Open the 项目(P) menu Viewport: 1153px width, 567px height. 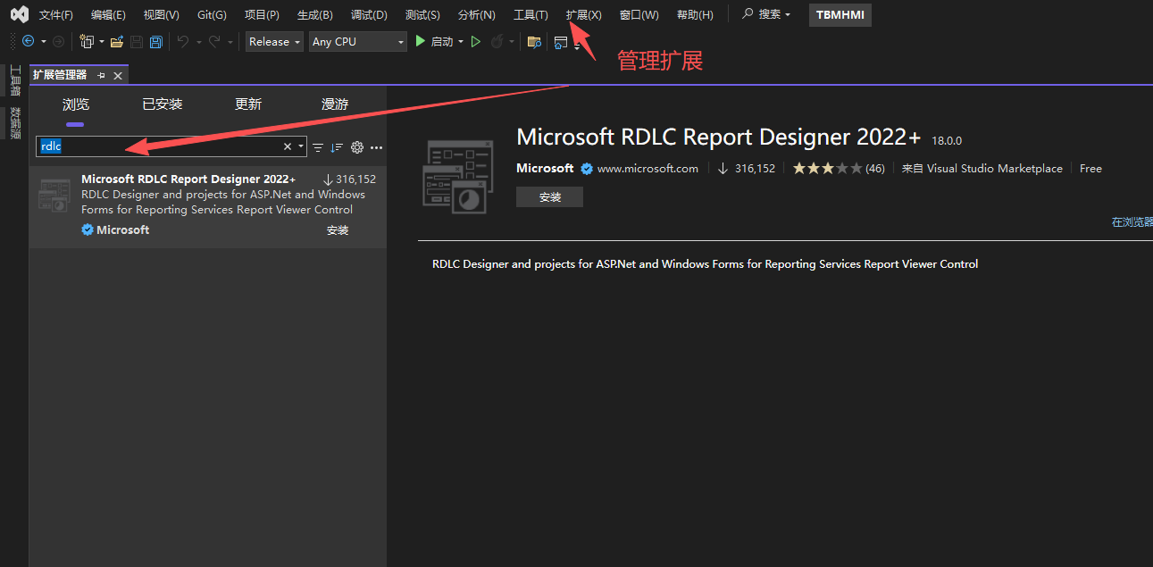tap(262, 15)
